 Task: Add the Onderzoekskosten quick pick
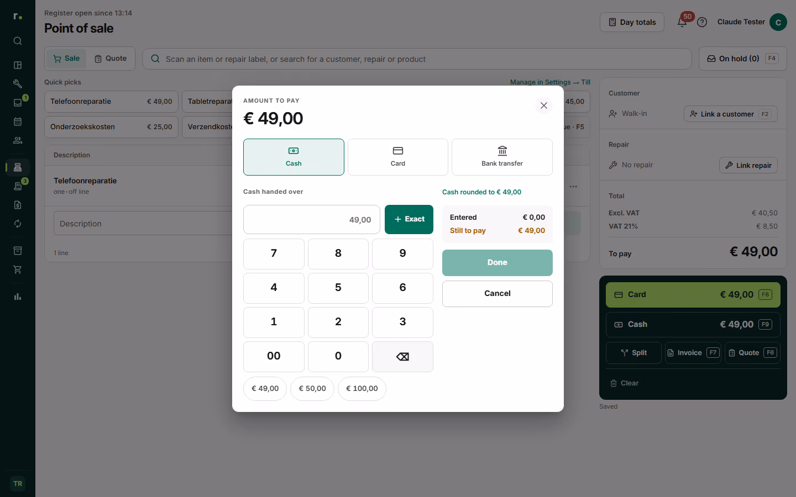tap(111, 127)
